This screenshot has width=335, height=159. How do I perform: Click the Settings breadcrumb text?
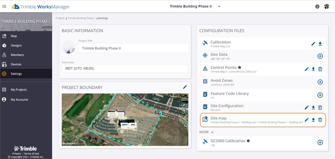(x=103, y=18)
